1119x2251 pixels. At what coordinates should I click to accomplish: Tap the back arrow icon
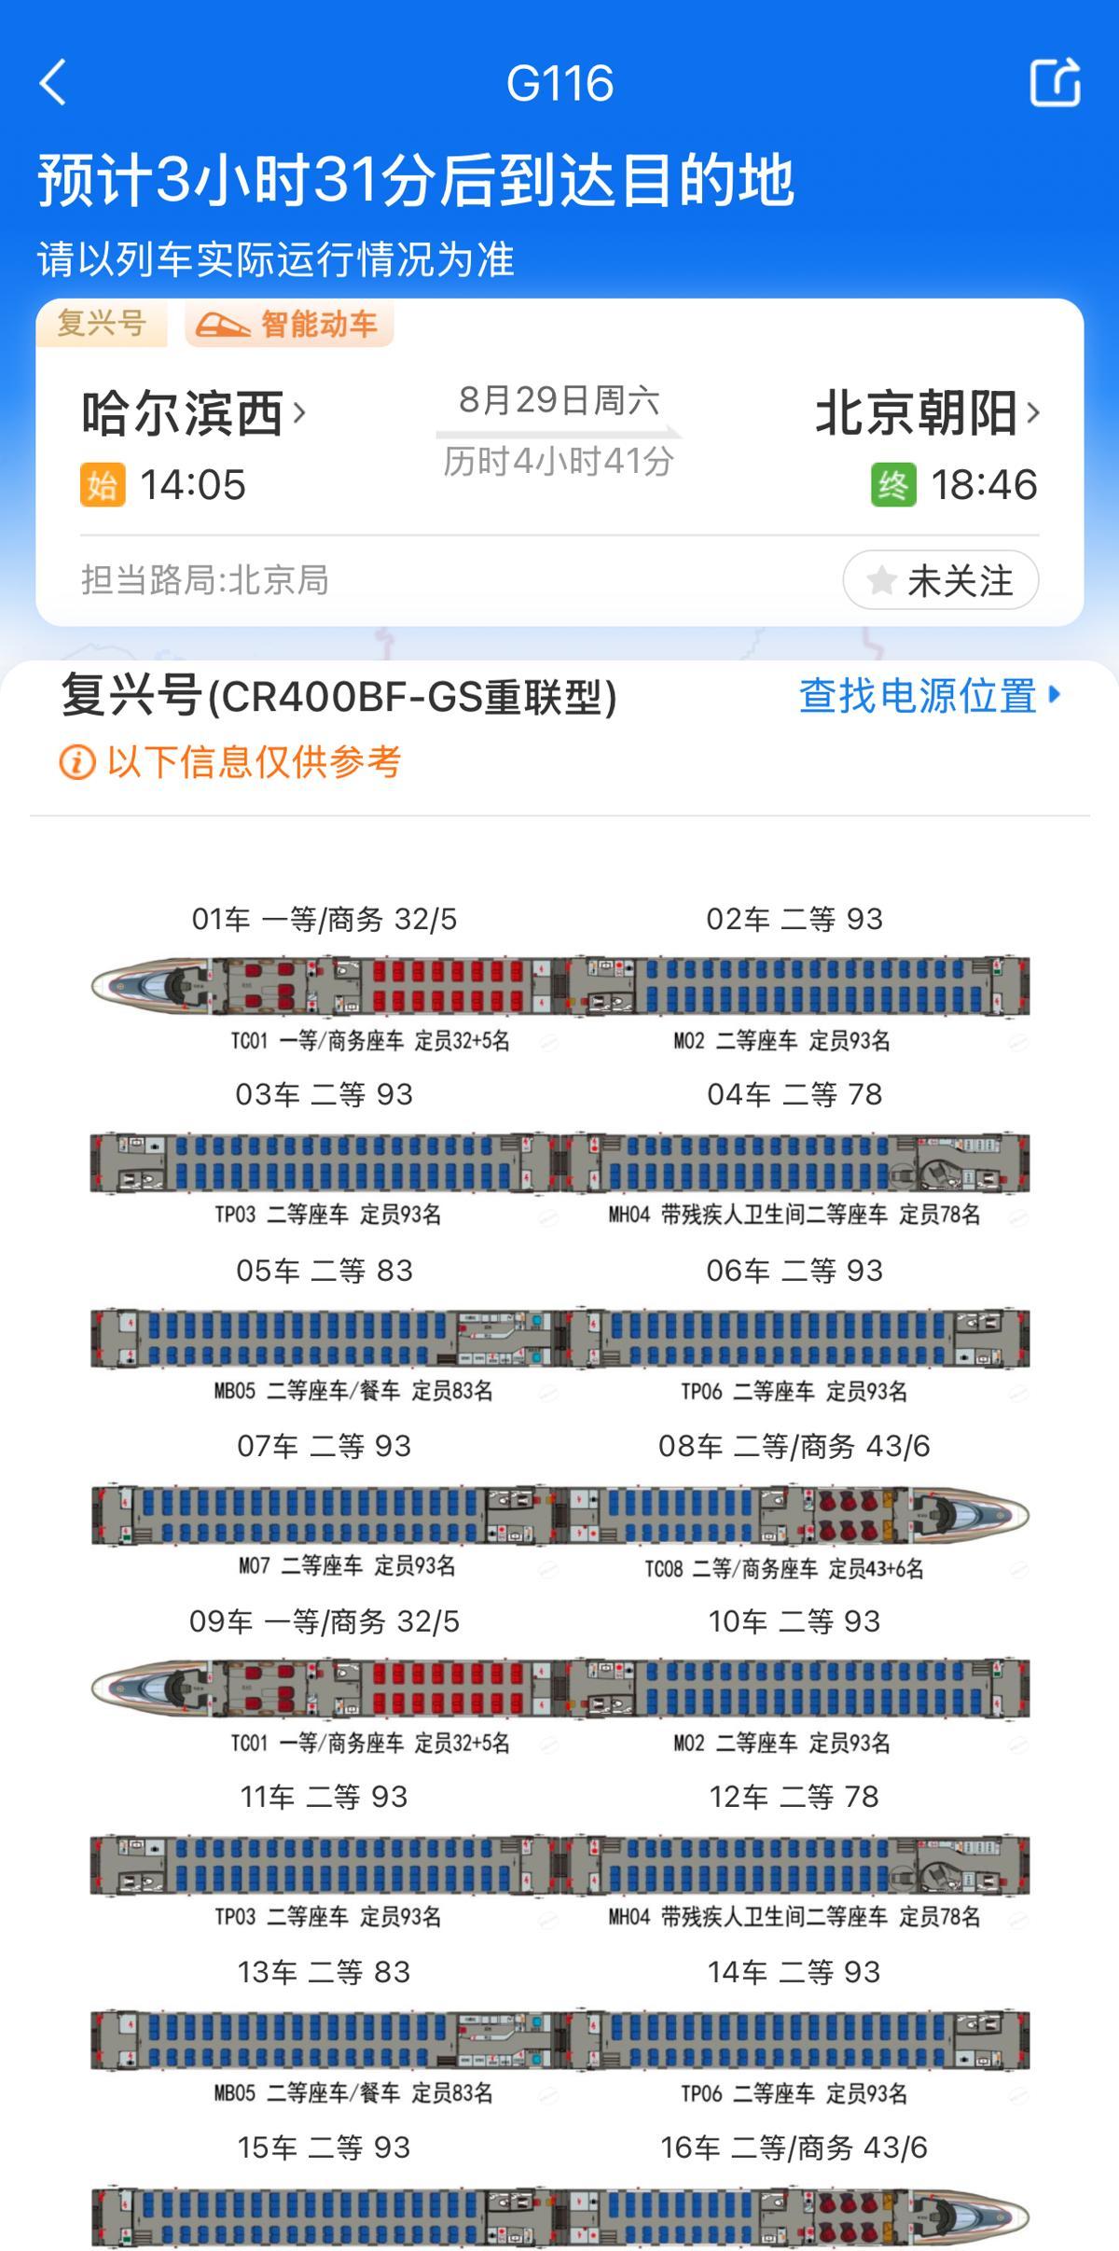click(x=53, y=83)
